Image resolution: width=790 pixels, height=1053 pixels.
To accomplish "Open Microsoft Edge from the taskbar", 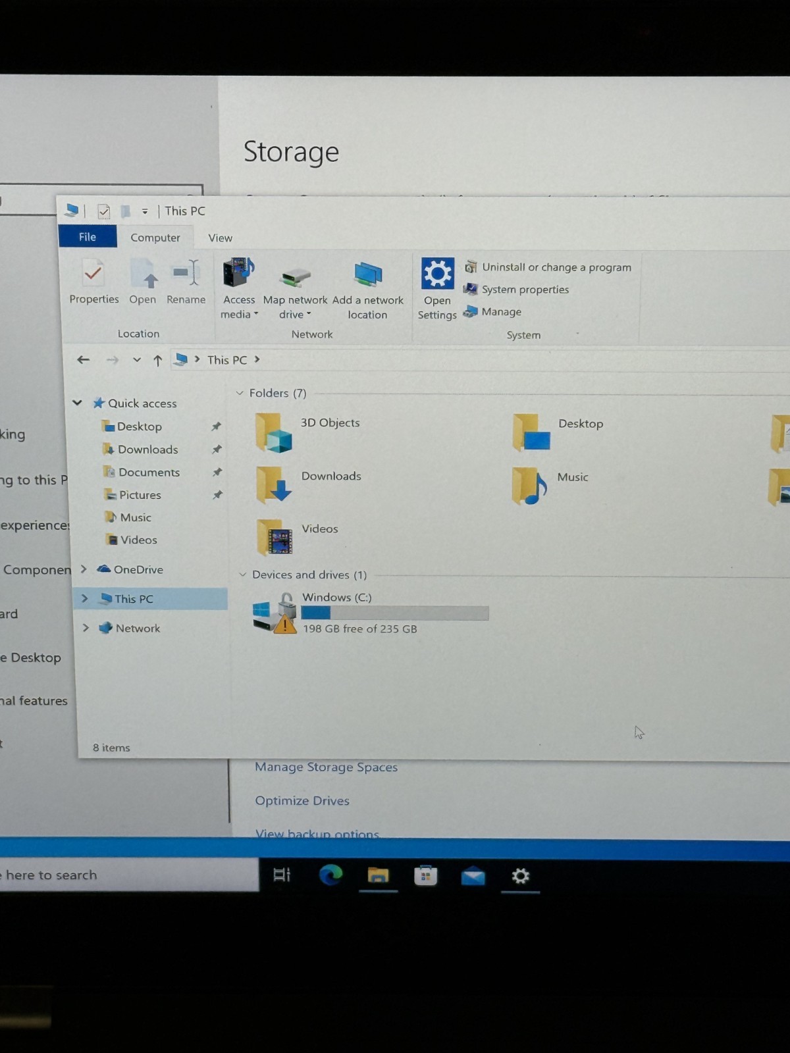I will click(330, 875).
